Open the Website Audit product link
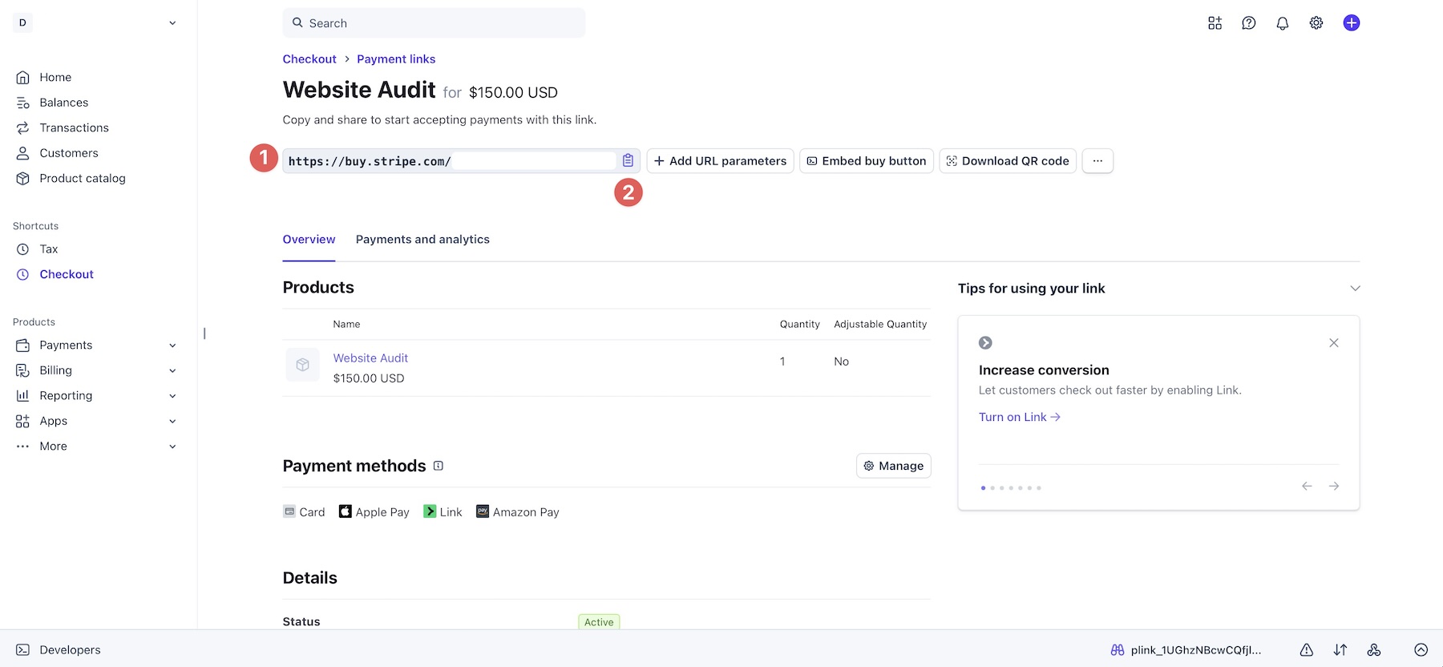 [x=370, y=358]
